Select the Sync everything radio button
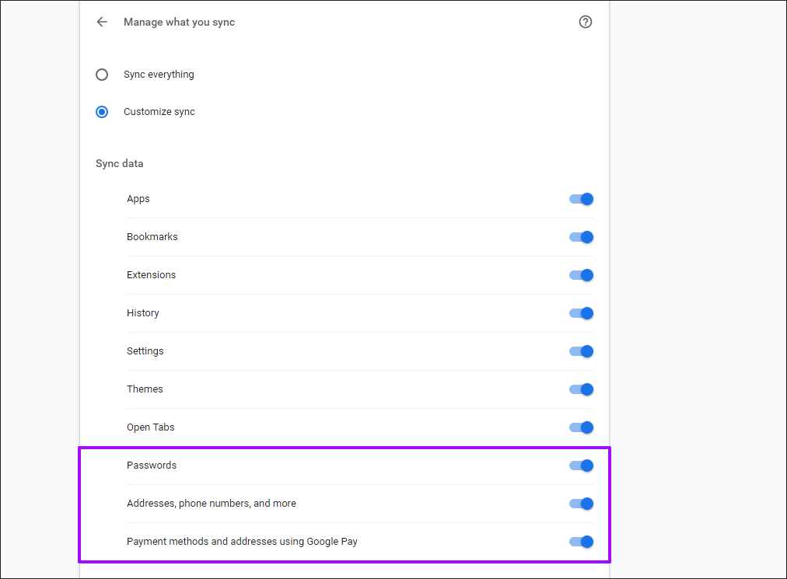The width and height of the screenshot is (787, 579). pyautogui.click(x=102, y=75)
